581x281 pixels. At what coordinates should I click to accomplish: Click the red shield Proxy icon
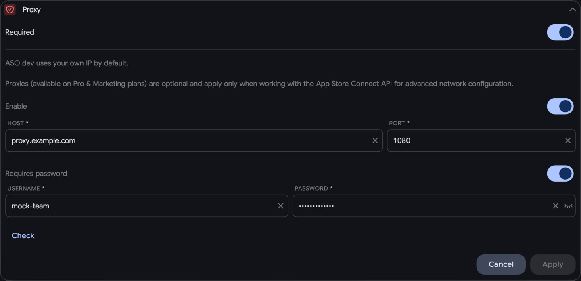(x=10, y=9)
